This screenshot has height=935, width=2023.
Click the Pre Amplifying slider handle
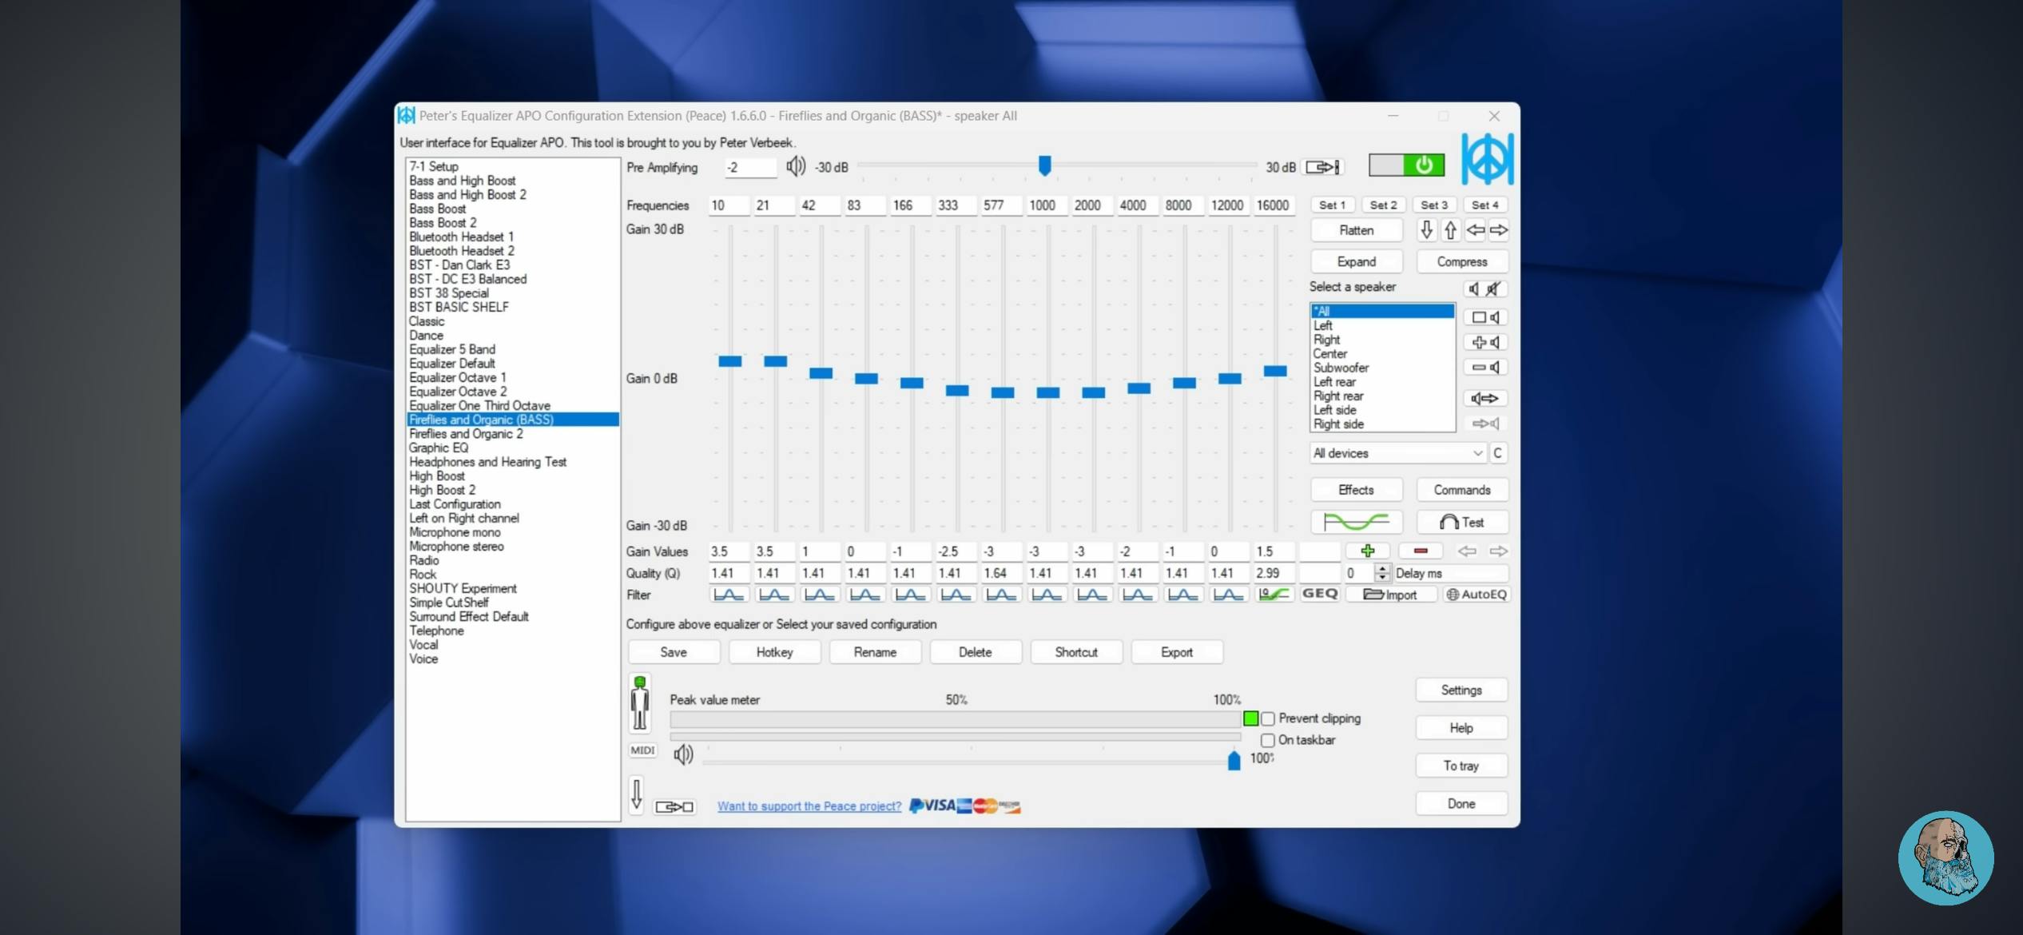(1044, 165)
